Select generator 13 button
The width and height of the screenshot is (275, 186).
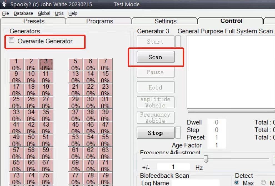point(75,77)
